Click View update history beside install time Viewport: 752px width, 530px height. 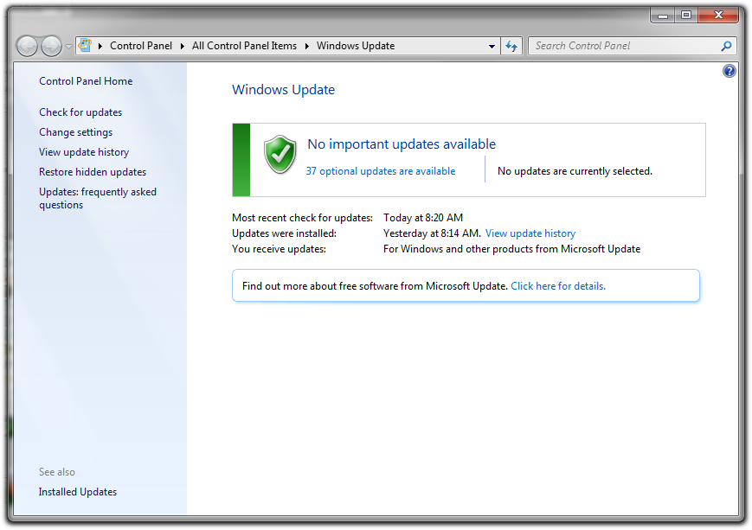point(530,233)
